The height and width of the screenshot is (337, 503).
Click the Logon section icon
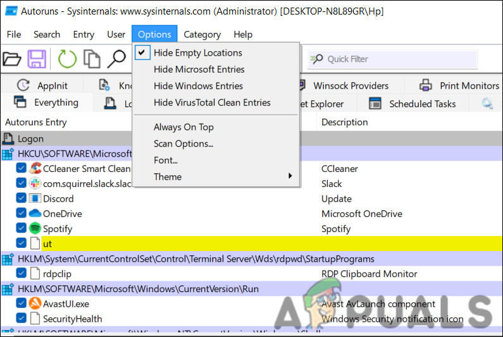[x=8, y=138]
